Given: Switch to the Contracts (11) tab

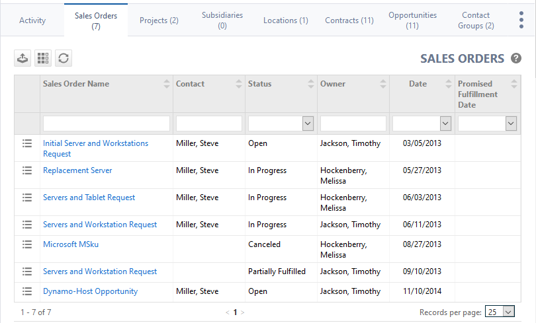Looking at the screenshot, I should [x=349, y=20].
